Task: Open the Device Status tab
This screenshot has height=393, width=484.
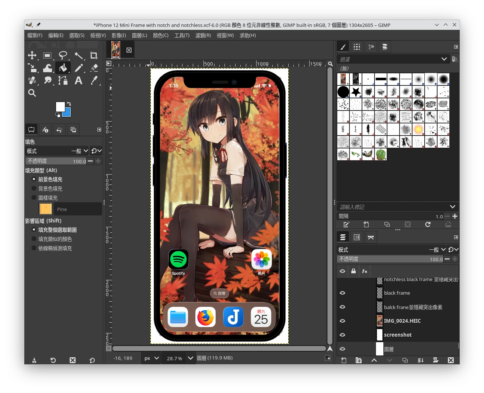Action: point(45,130)
